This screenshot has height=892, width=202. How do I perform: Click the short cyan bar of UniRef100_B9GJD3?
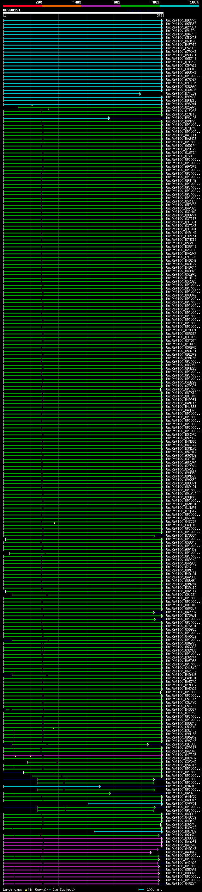tap(56, 118)
